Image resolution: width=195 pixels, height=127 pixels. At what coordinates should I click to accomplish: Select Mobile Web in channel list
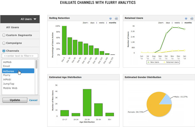tap(10, 88)
